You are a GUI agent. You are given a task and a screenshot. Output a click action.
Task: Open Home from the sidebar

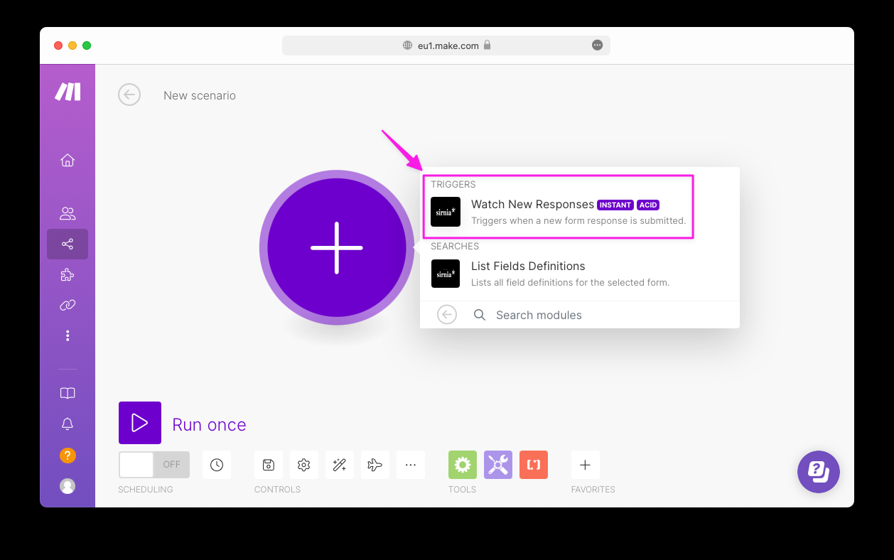tap(68, 160)
